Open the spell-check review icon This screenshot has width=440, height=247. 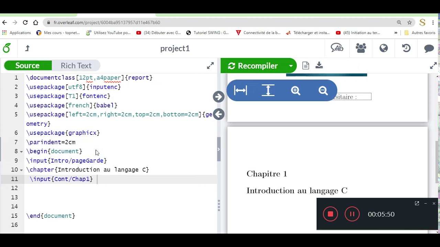[x=337, y=48]
